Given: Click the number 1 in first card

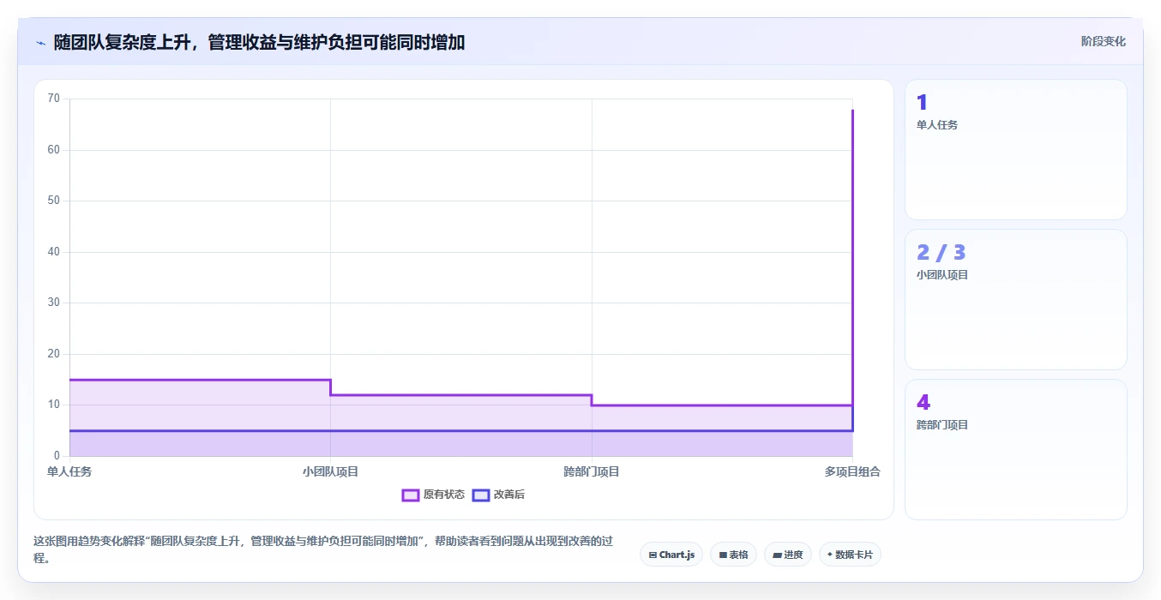Looking at the screenshot, I should [922, 103].
